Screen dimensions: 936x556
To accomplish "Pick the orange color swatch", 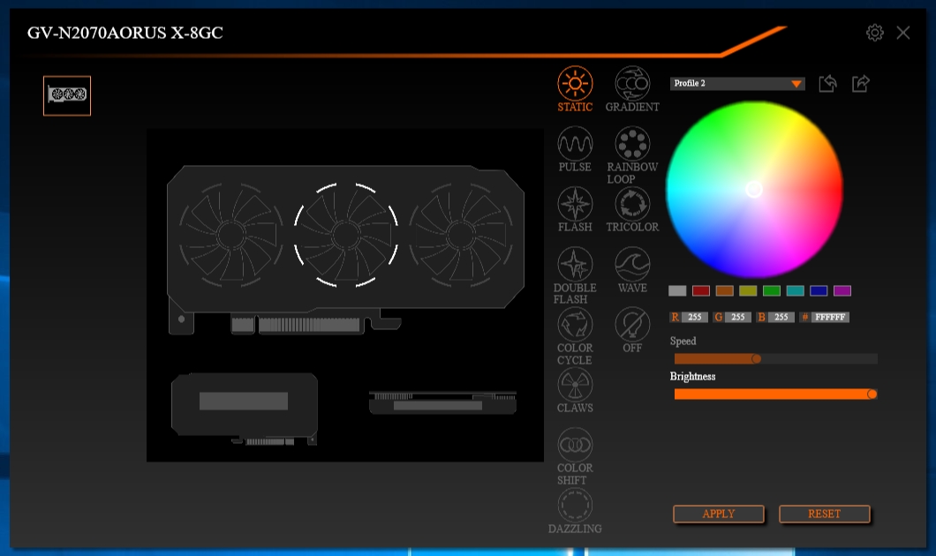I will 724,290.
